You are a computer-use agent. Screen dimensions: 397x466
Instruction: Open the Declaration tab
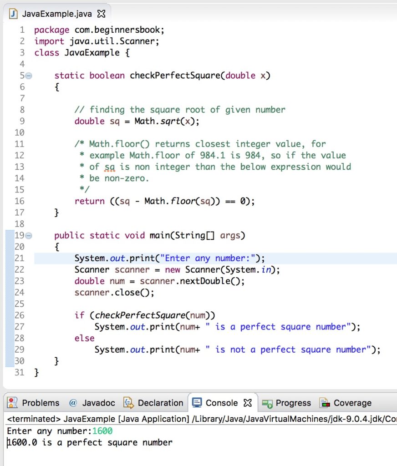click(153, 403)
